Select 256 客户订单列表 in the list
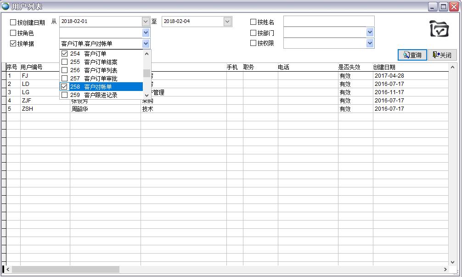This screenshot has width=462, height=277. click(100, 70)
